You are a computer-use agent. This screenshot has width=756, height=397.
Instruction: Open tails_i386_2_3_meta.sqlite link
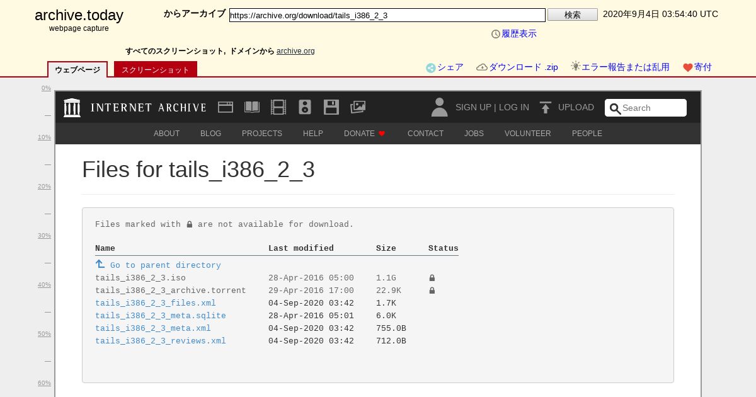click(161, 316)
